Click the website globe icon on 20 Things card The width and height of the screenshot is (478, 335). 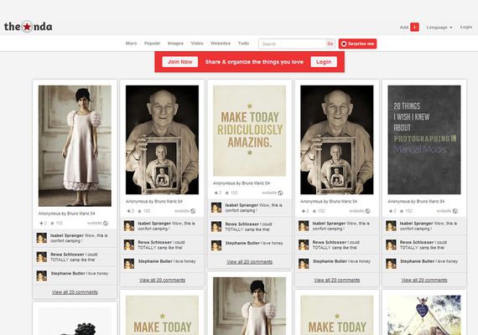pos(455,211)
